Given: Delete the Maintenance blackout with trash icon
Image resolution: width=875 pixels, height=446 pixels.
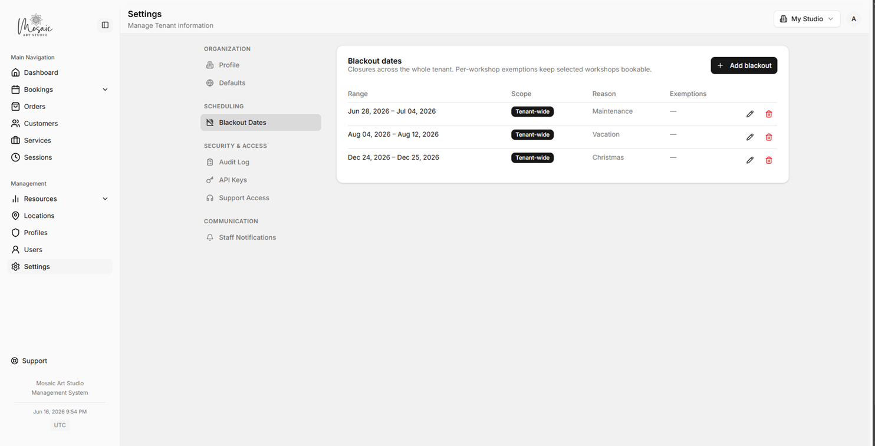Looking at the screenshot, I should pyautogui.click(x=769, y=114).
